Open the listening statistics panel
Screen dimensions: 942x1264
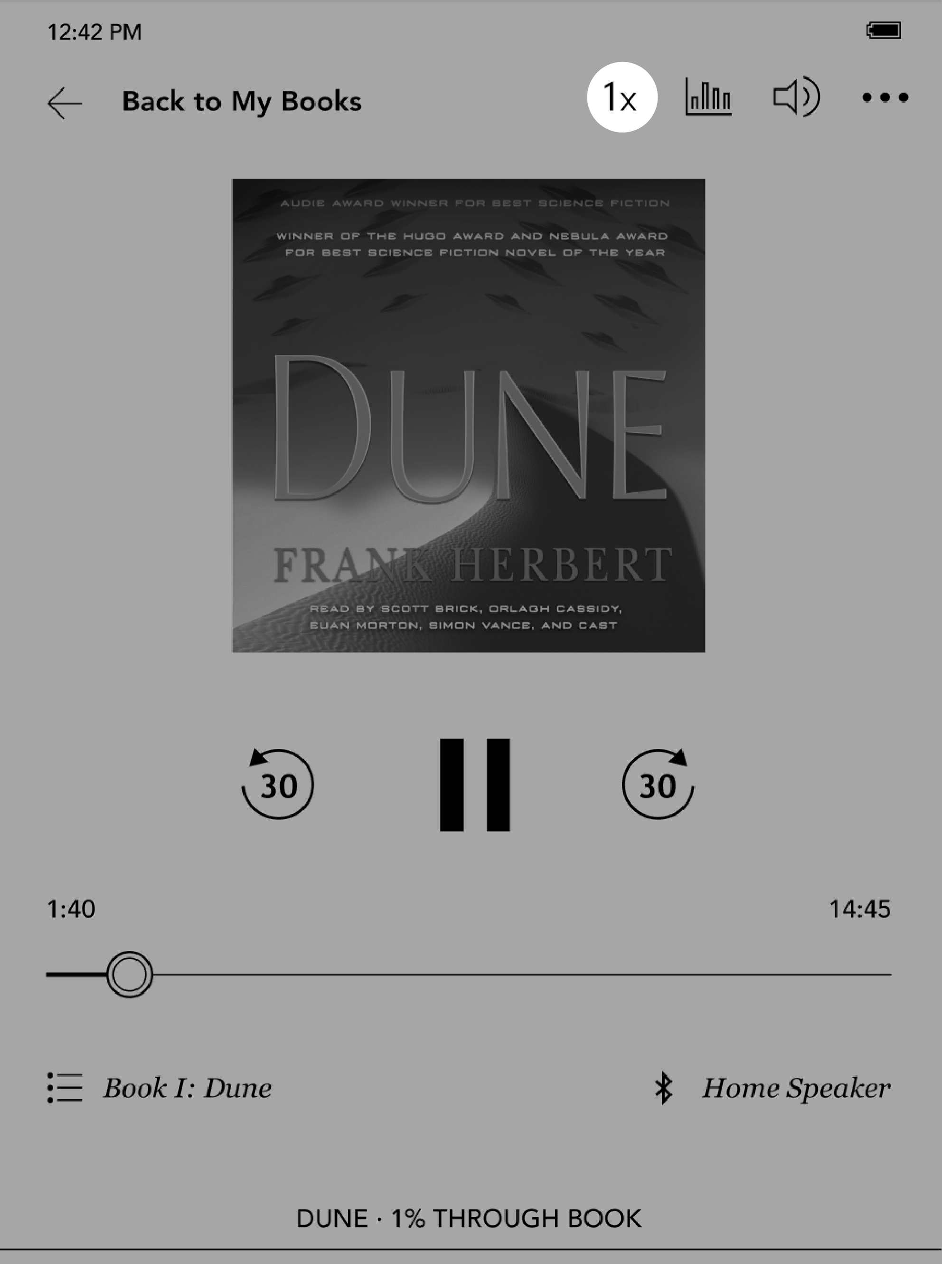pyautogui.click(x=707, y=98)
